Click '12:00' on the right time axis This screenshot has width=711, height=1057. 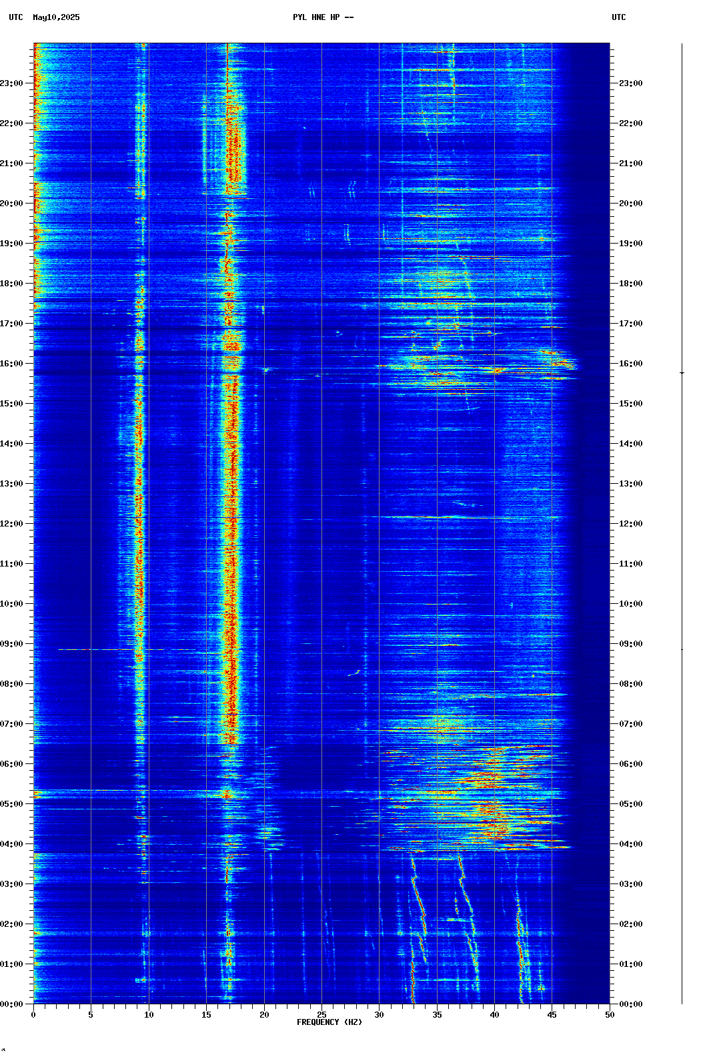click(x=631, y=524)
